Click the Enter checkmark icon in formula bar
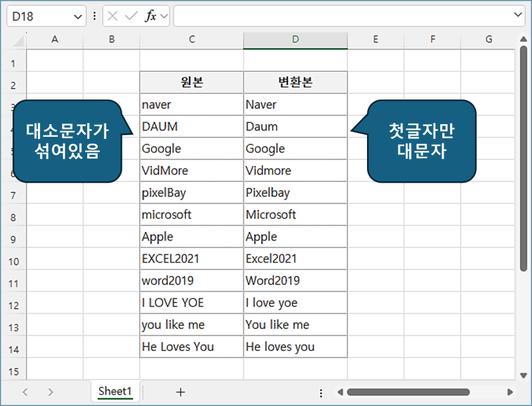 tap(132, 16)
